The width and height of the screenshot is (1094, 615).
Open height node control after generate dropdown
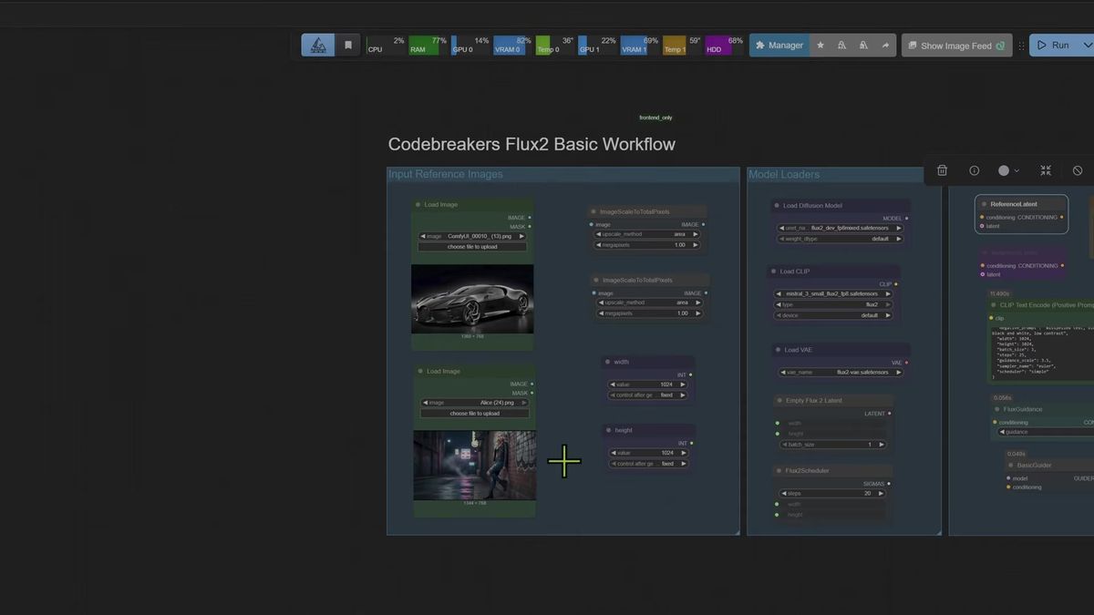[x=649, y=464]
